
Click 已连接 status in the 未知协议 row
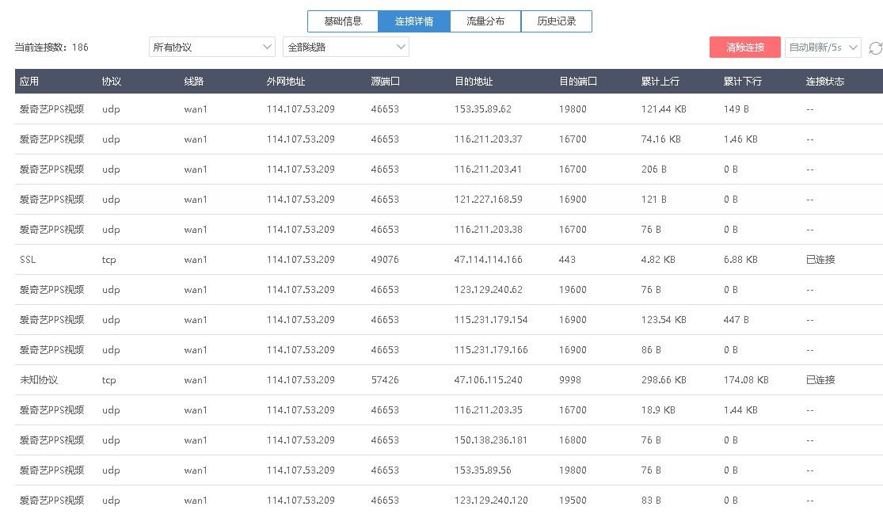click(x=820, y=380)
